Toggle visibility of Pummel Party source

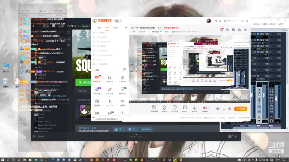click(x=94, y=55)
